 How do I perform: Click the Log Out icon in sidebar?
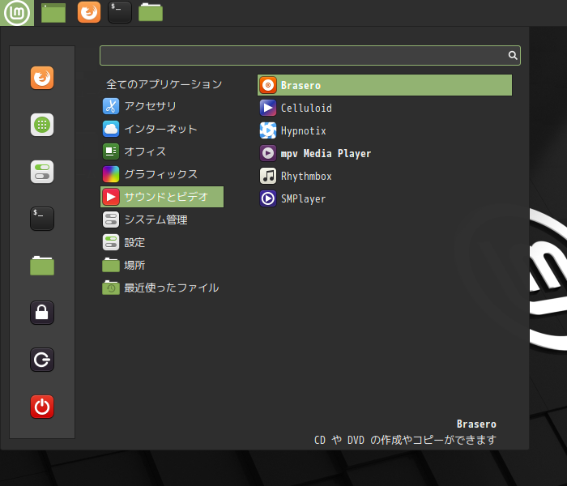pyautogui.click(x=42, y=360)
